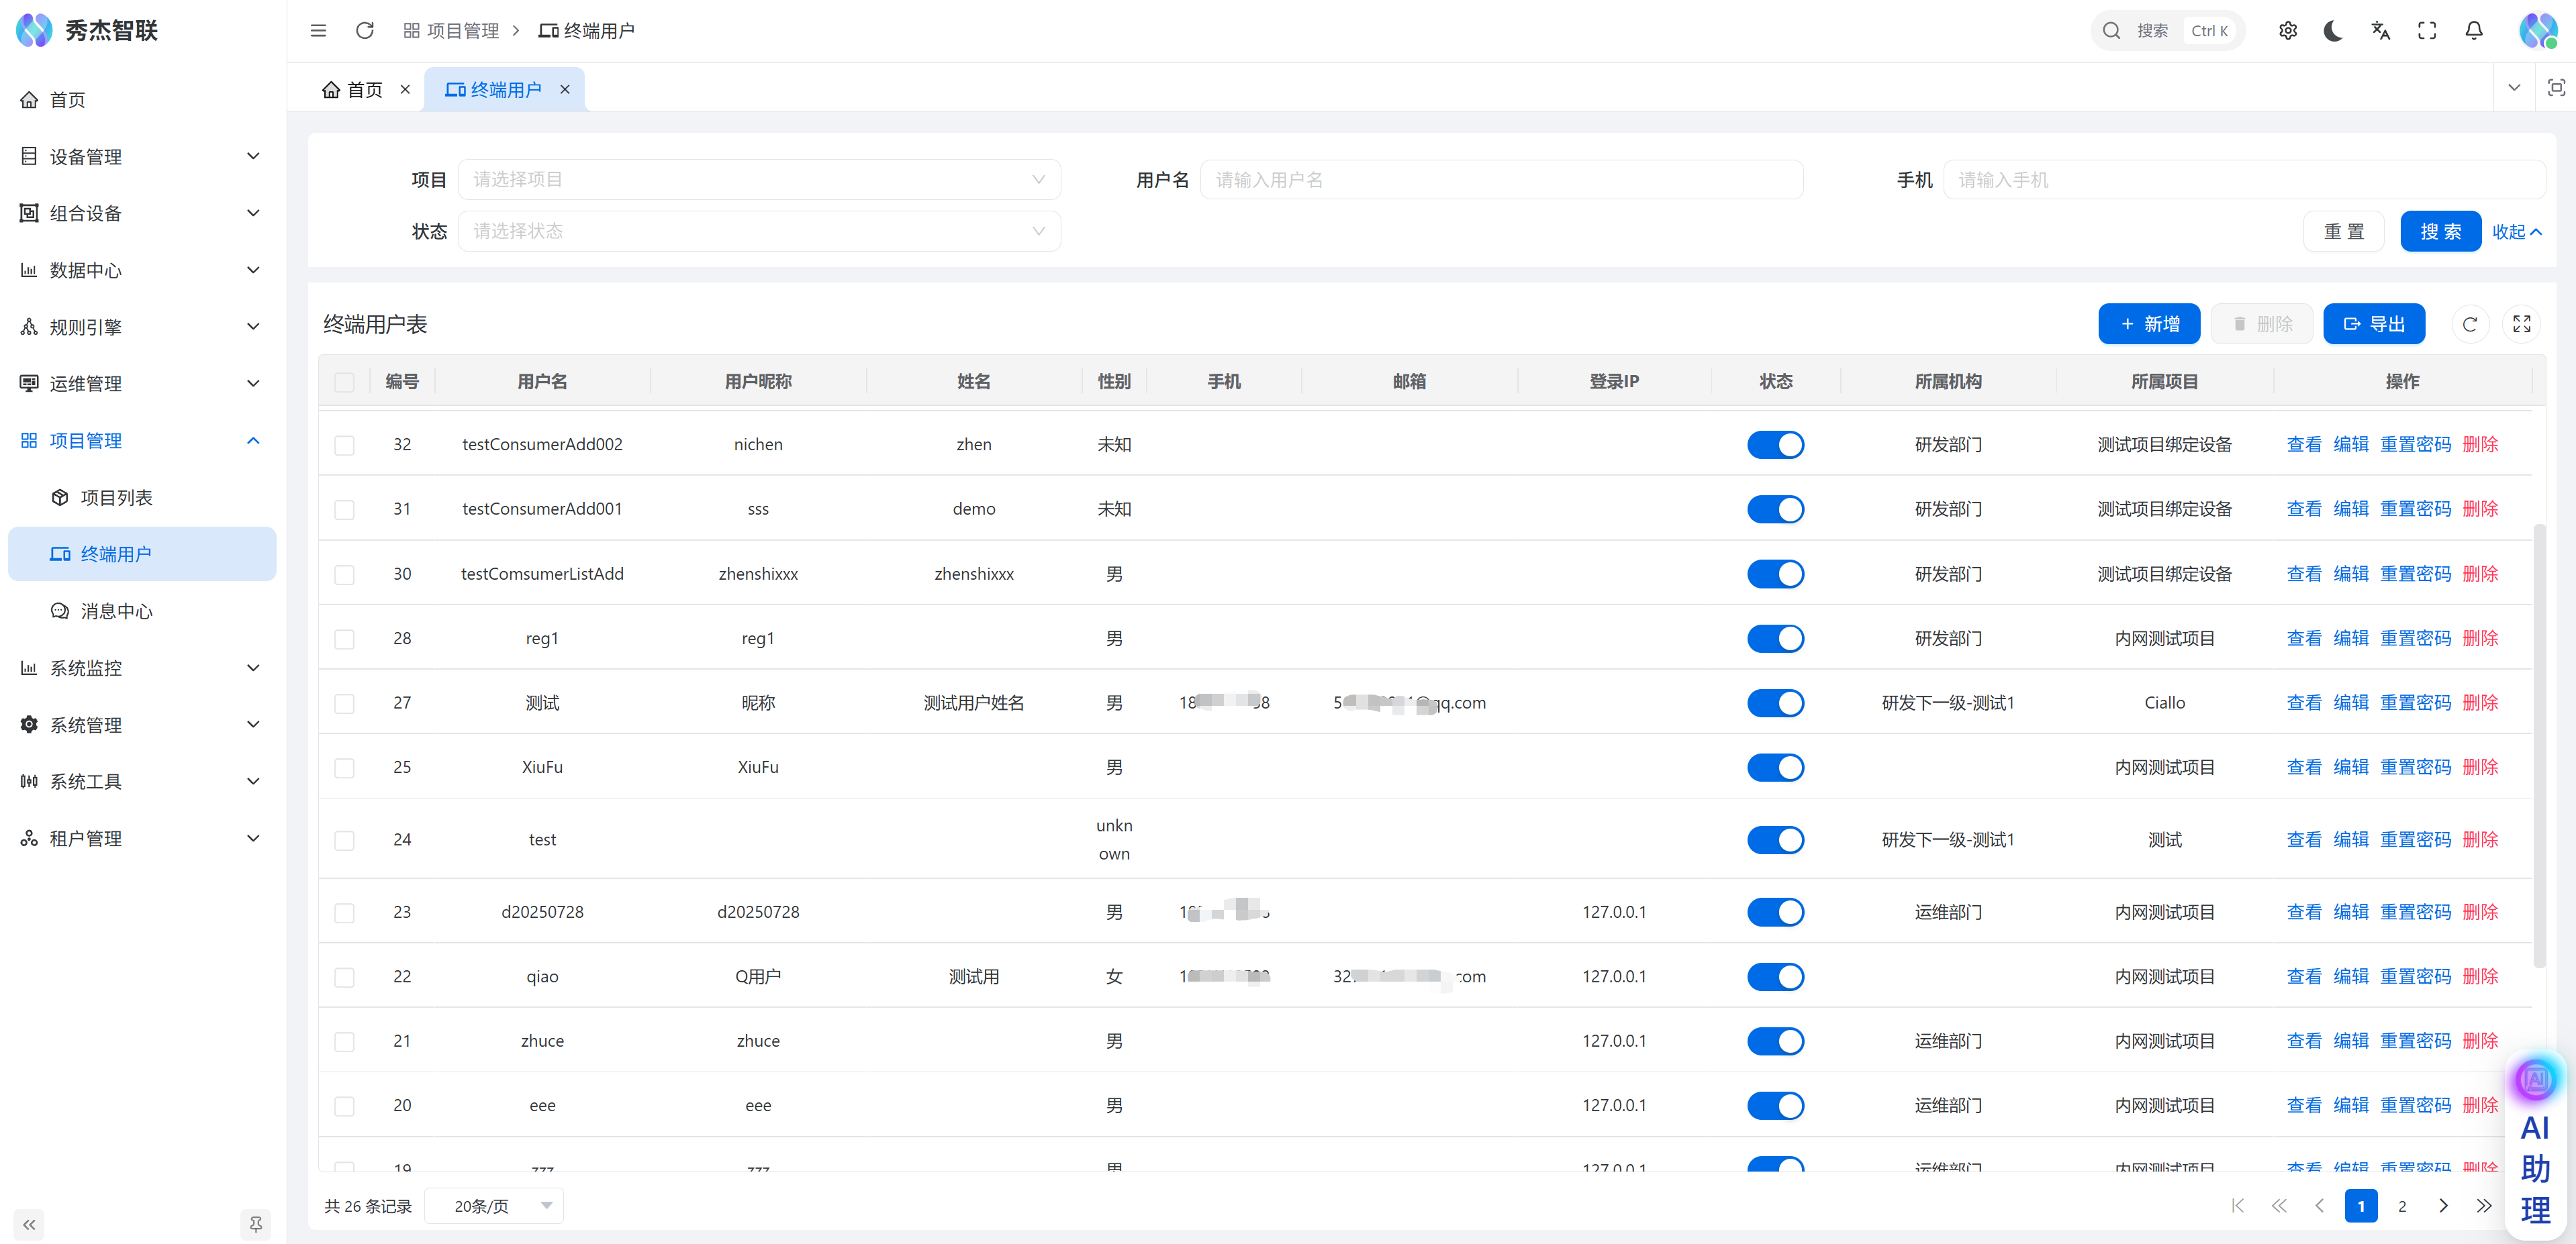Open the language translation icon
The width and height of the screenshot is (2576, 1244).
2380,31
